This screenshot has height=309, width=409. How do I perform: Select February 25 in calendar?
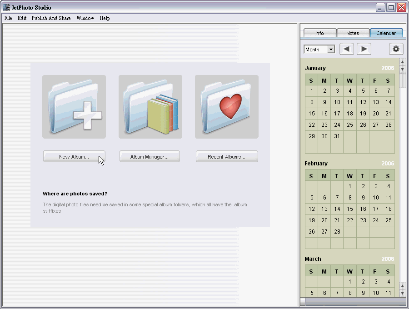click(x=388, y=220)
